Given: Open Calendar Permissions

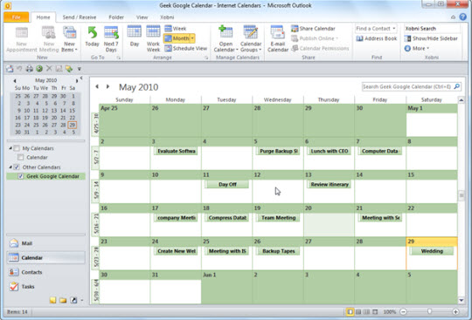Looking at the screenshot, I should tap(320, 48).
